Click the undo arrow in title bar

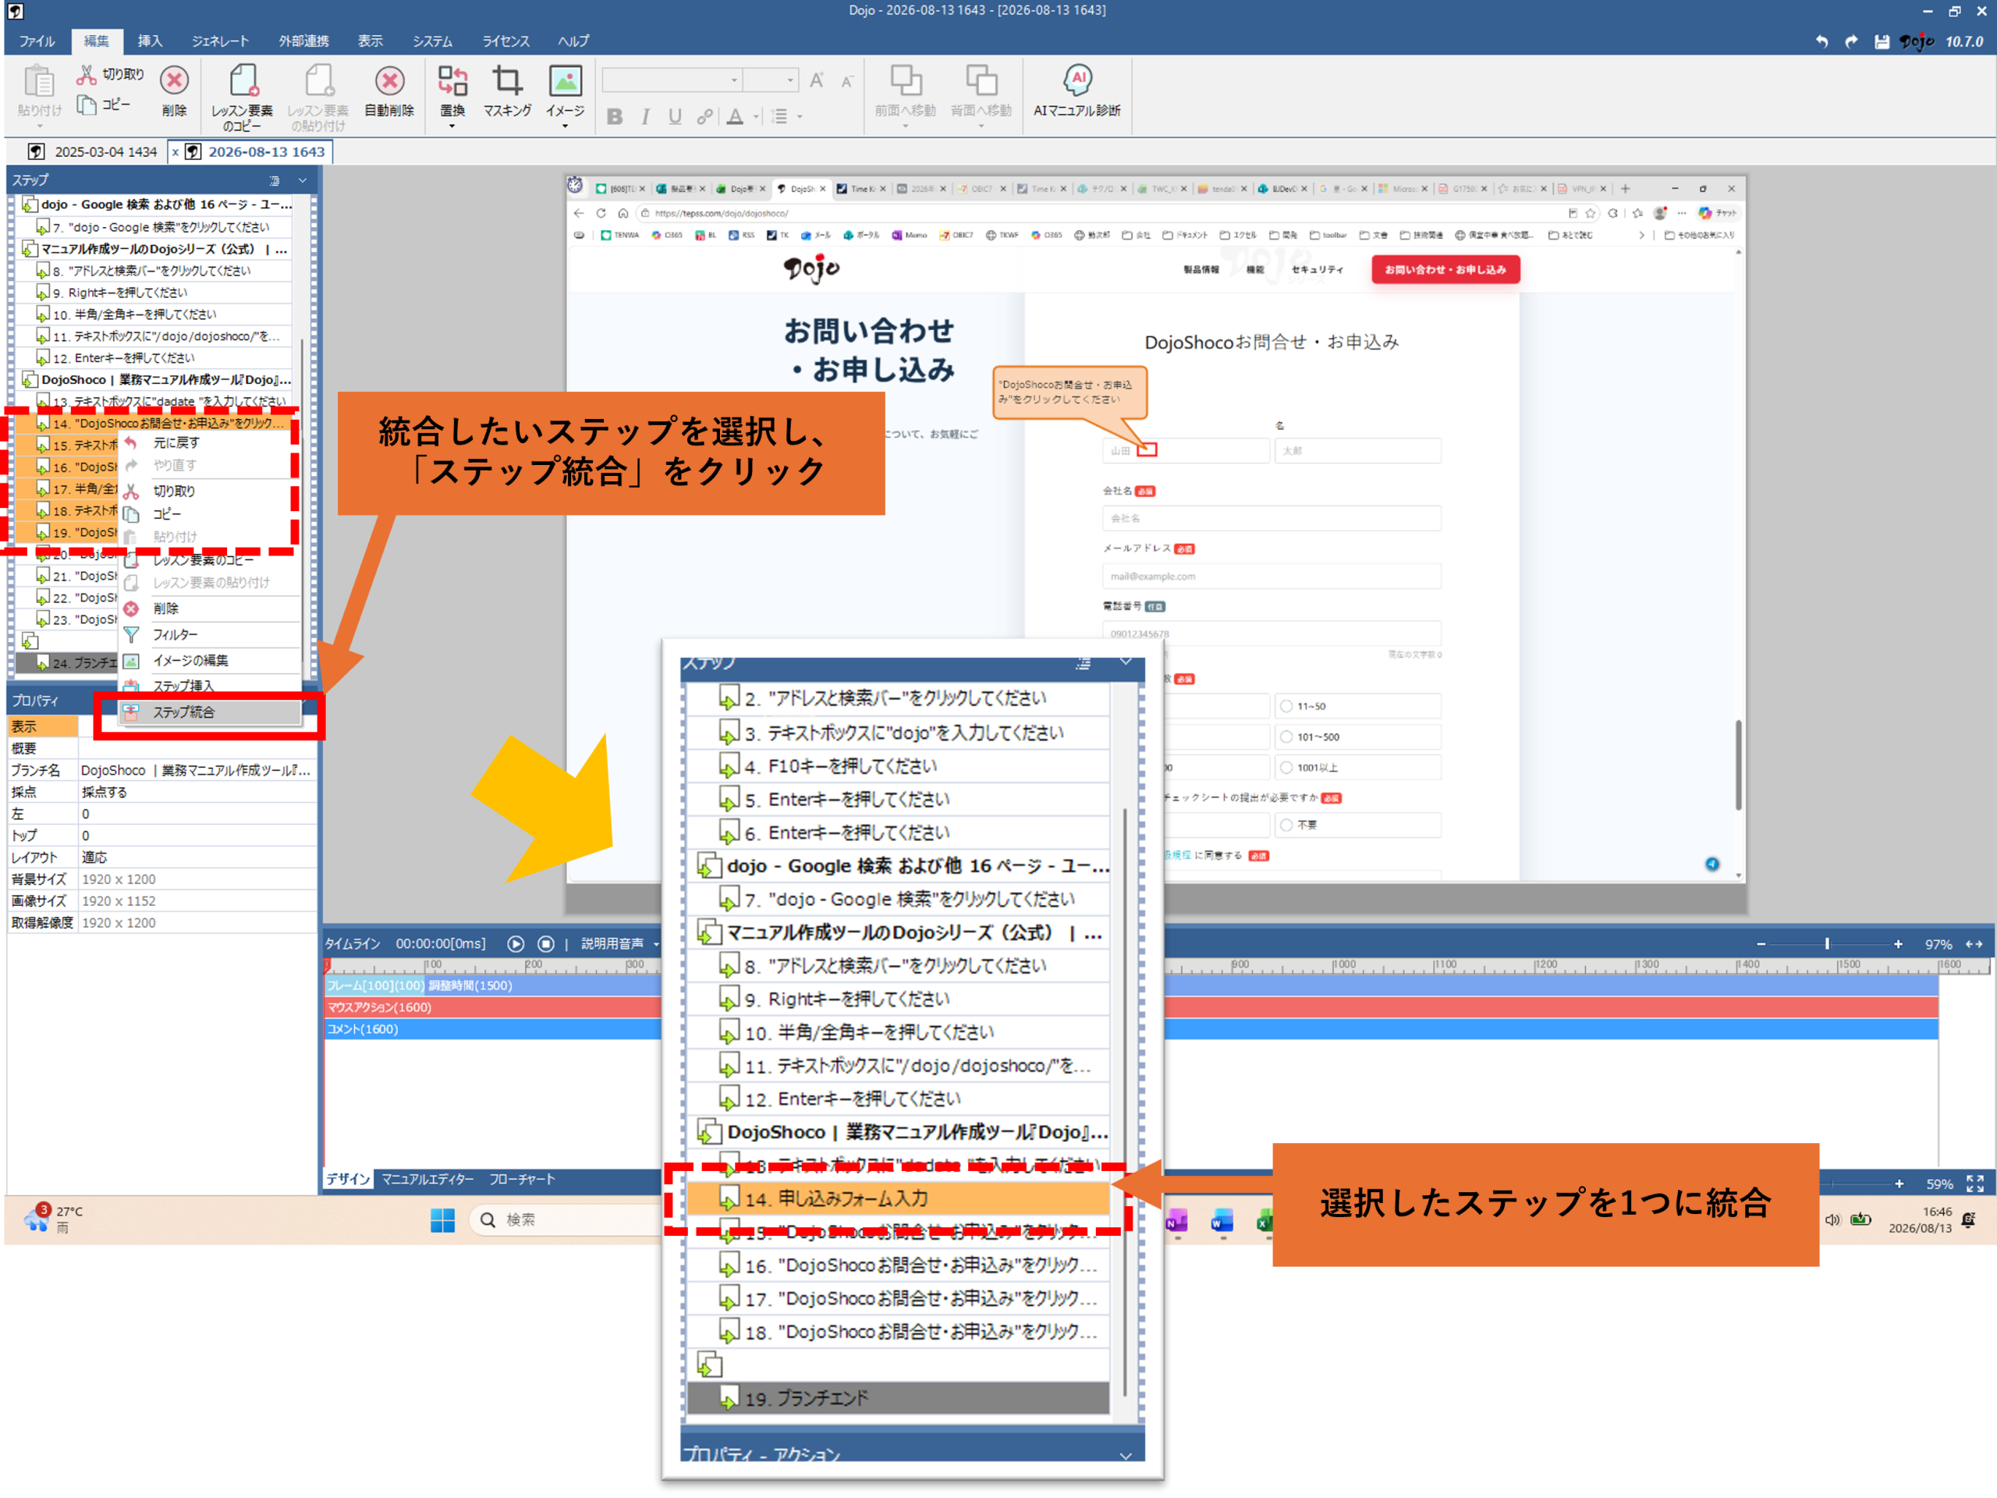[x=1821, y=41]
